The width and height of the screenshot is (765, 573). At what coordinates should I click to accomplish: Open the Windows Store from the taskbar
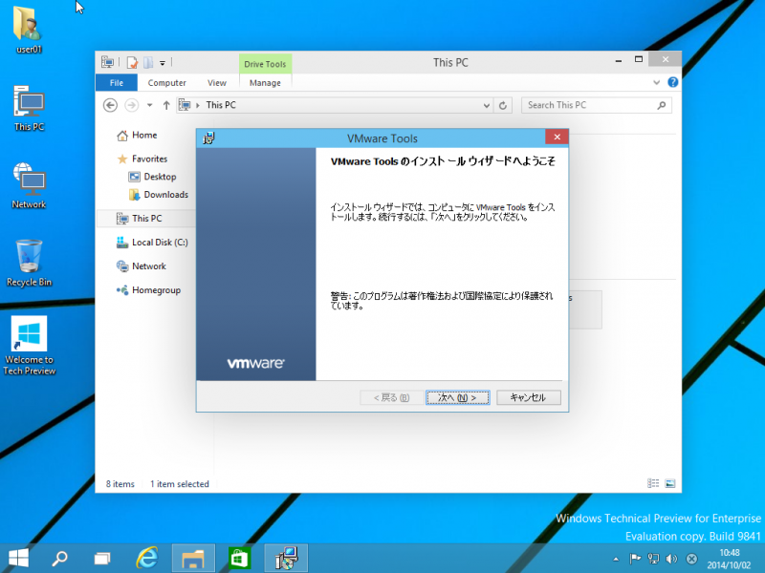pos(238,557)
